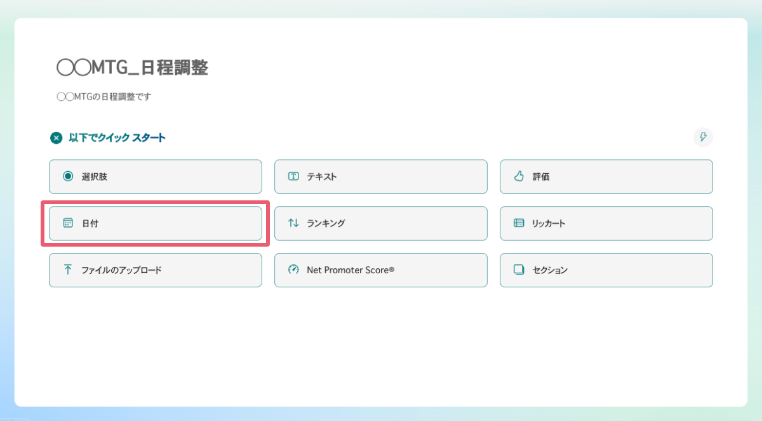762x421 pixels.
Task: Dismiss the quick start panel with X
Action: (56, 138)
